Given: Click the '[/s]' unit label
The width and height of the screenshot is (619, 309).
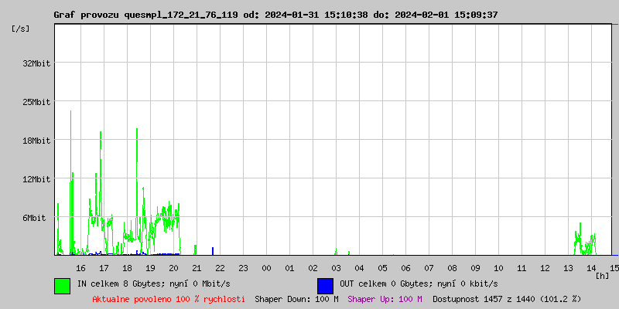Looking at the screenshot, I should (x=21, y=29).
